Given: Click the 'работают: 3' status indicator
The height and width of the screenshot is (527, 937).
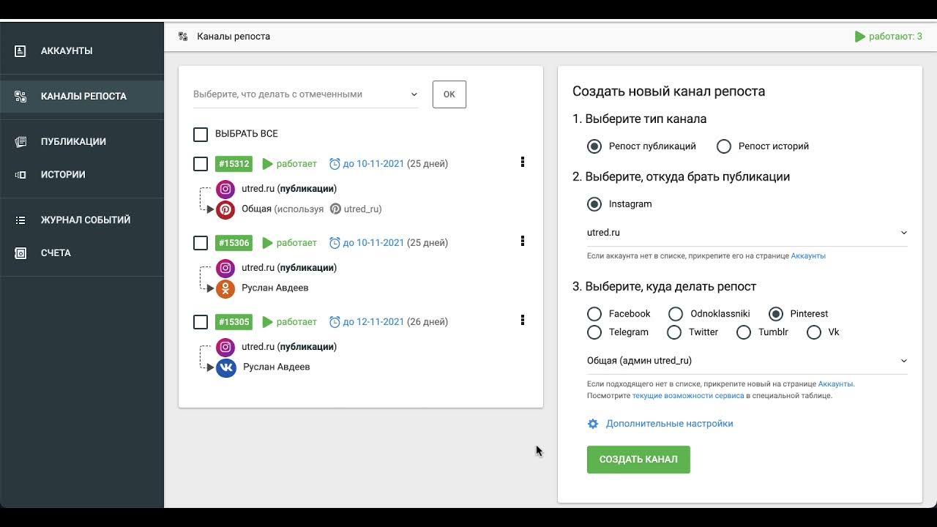Looking at the screenshot, I should tap(888, 37).
